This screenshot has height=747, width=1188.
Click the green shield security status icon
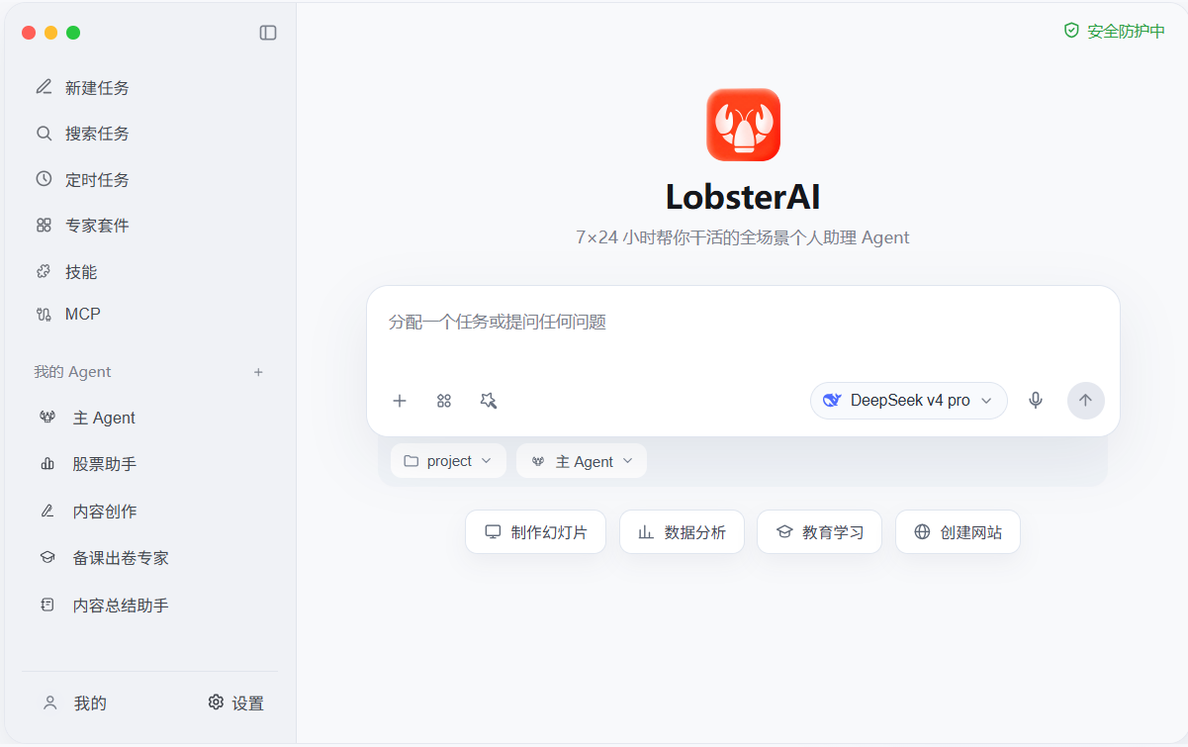[1071, 31]
